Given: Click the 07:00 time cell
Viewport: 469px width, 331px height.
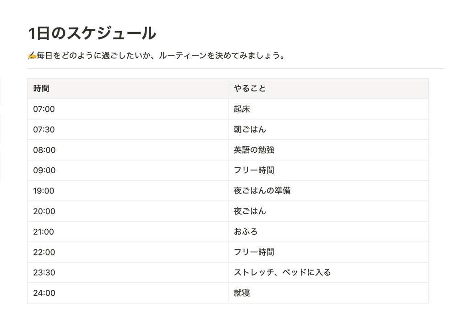Looking at the screenshot, I should click(x=128, y=109).
